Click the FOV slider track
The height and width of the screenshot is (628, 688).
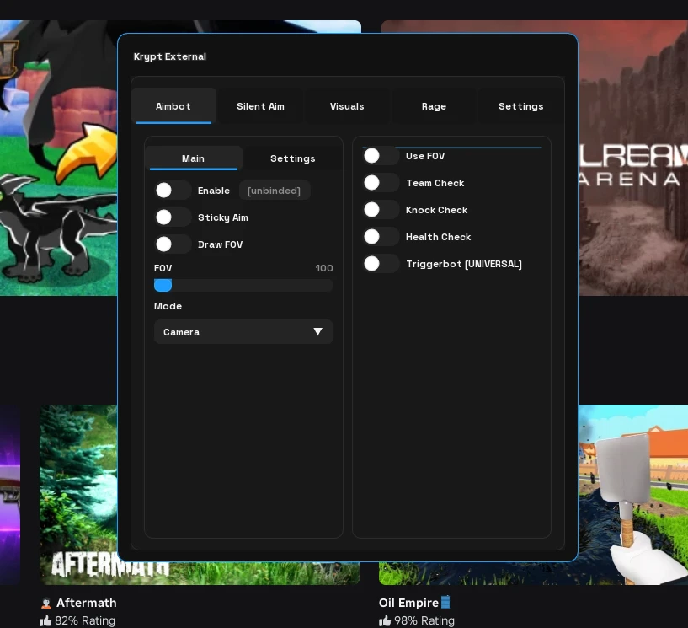coord(243,286)
